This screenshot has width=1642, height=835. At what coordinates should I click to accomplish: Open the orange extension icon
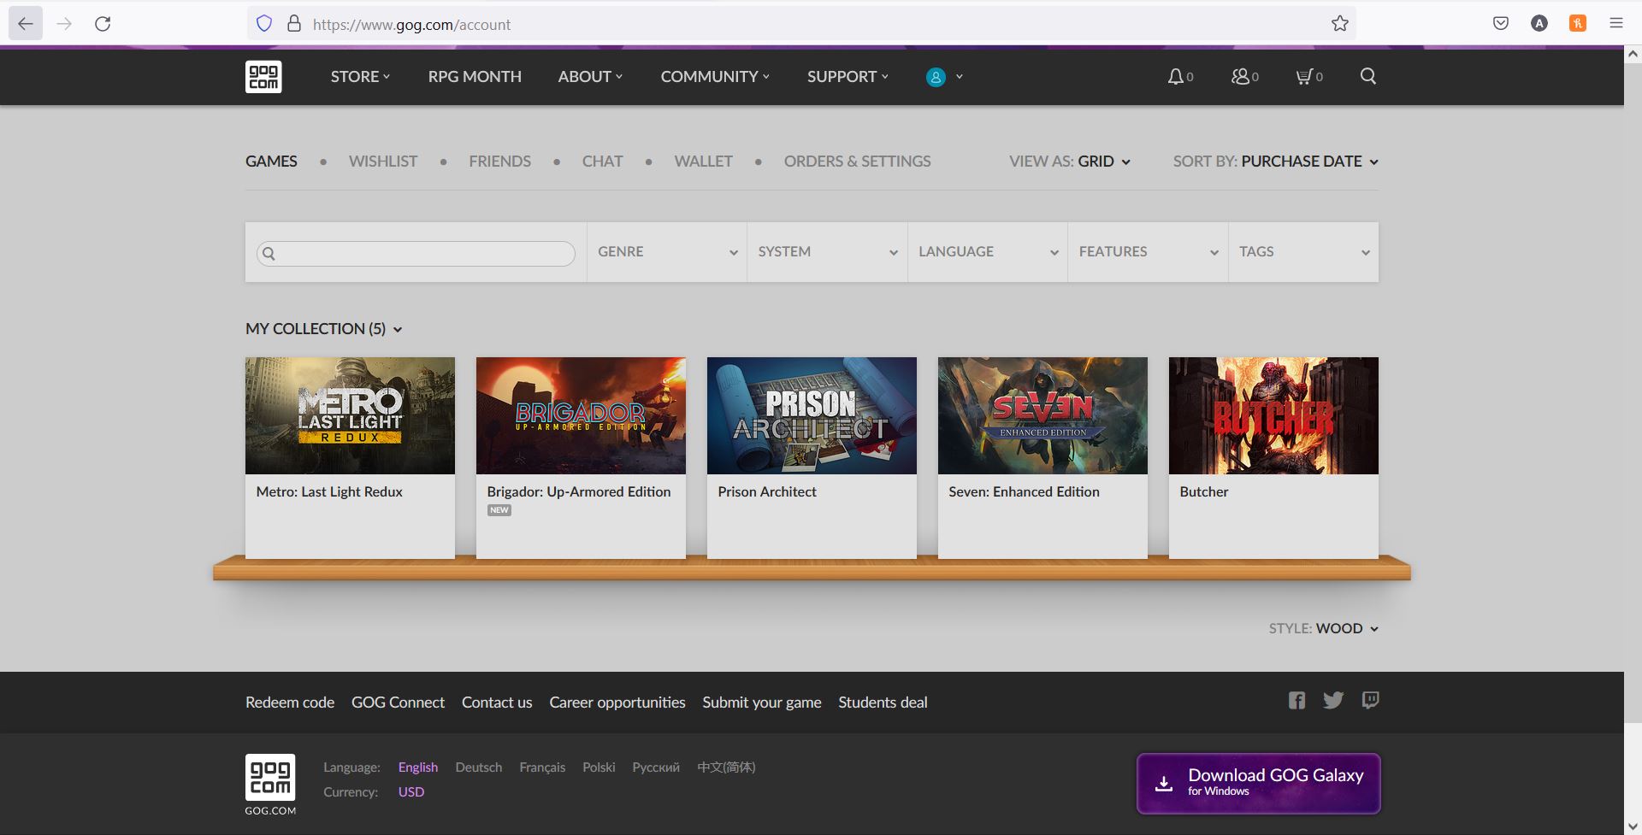coord(1578,24)
